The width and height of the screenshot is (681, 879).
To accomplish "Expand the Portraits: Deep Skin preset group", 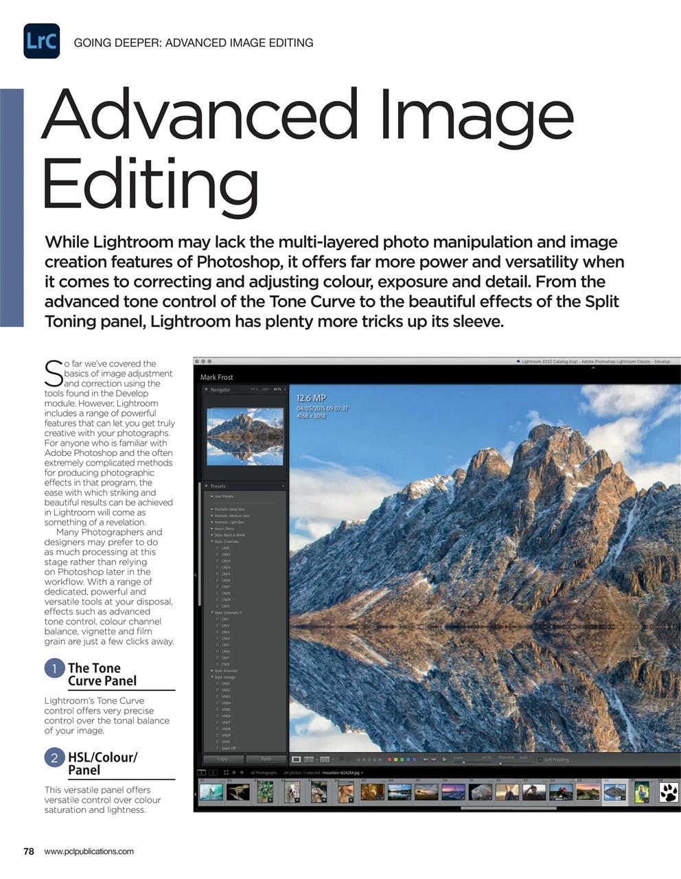I will [212, 509].
